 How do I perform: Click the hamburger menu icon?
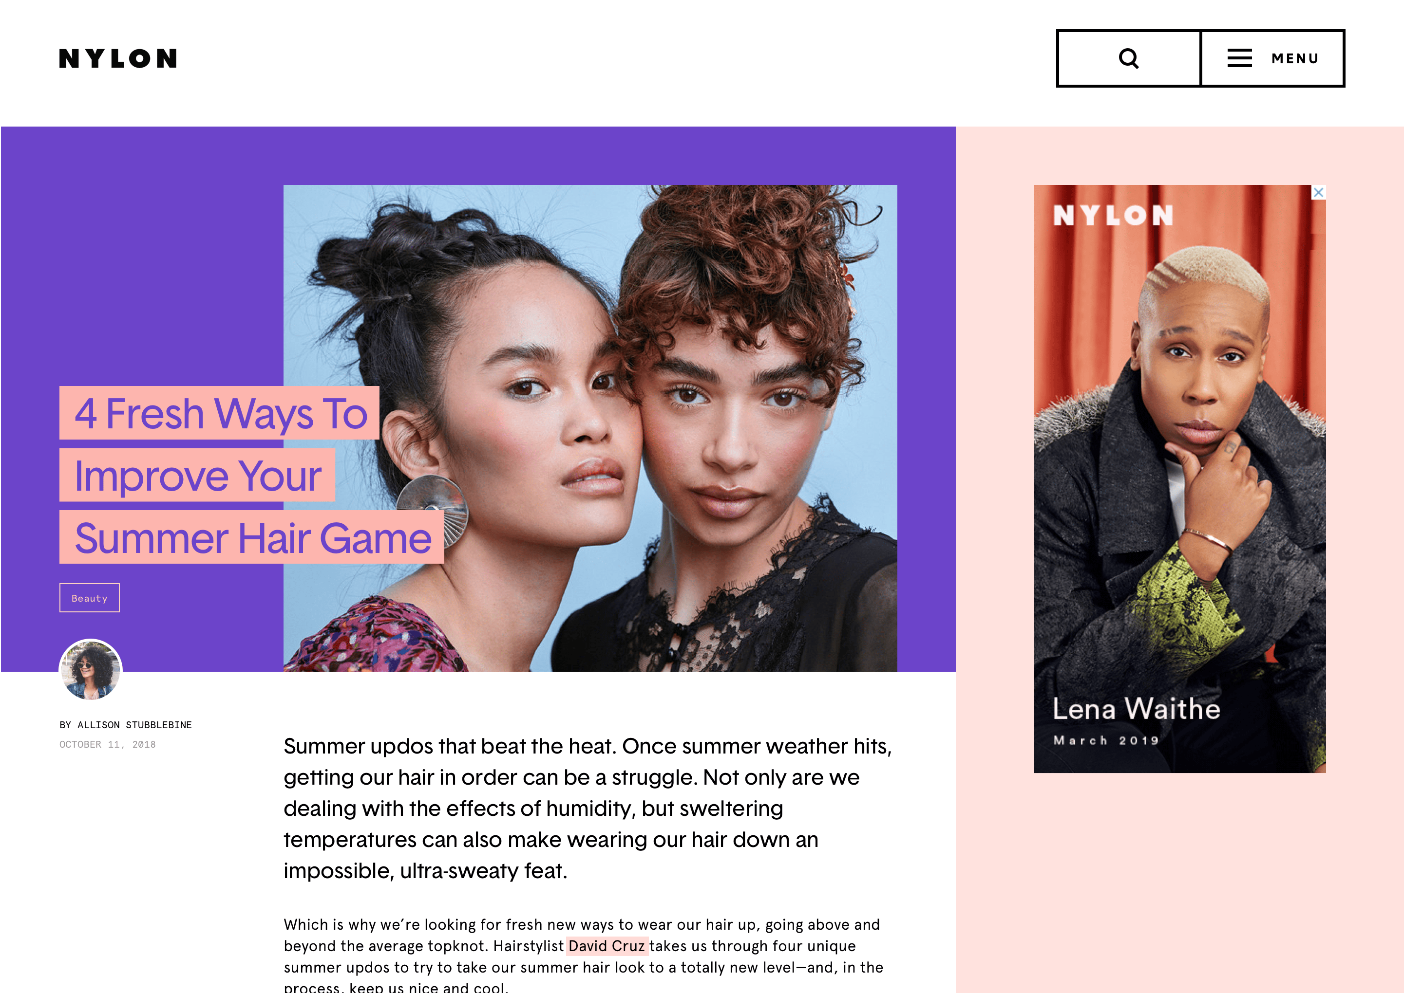pos(1239,59)
